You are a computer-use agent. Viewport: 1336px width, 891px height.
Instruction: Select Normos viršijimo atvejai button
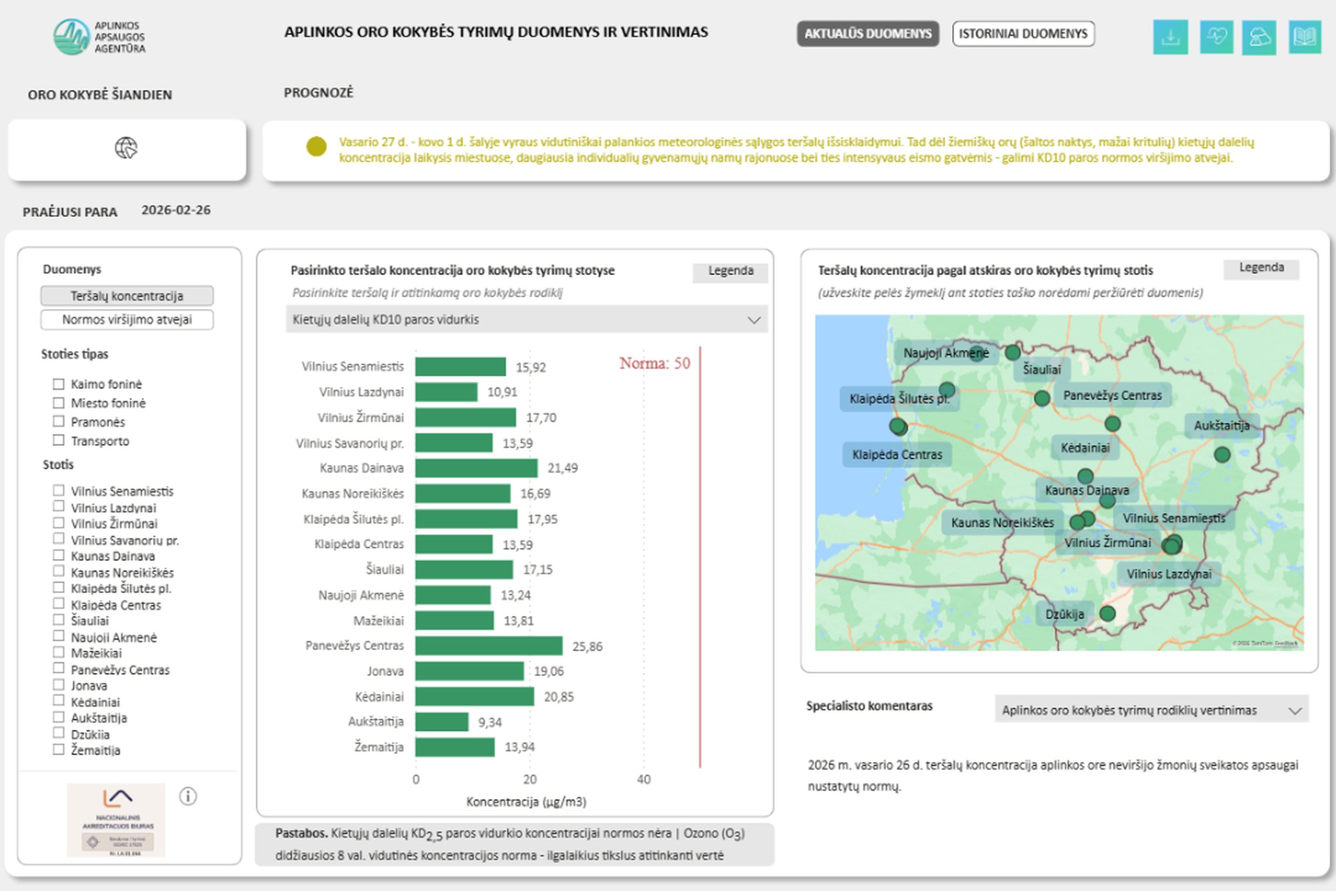click(x=127, y=319)
